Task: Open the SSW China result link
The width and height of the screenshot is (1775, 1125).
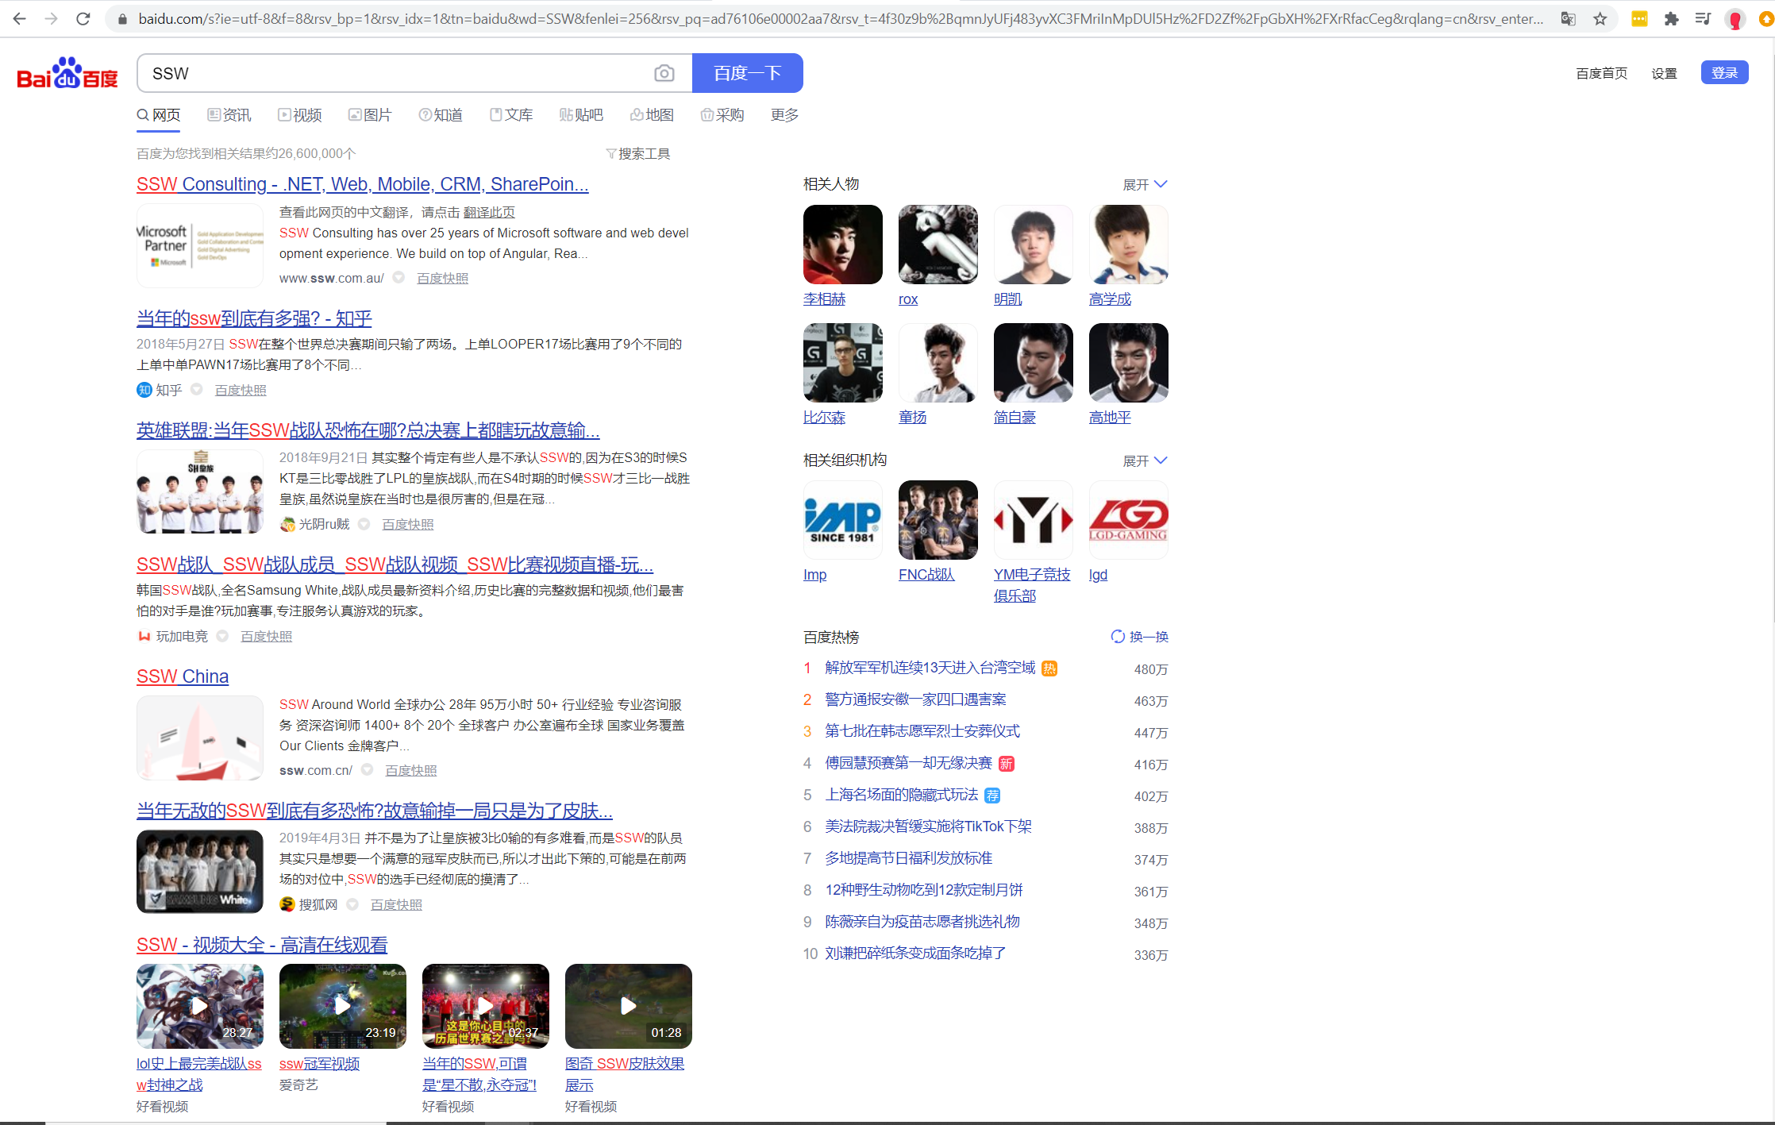Action: [x=182, y=676]
